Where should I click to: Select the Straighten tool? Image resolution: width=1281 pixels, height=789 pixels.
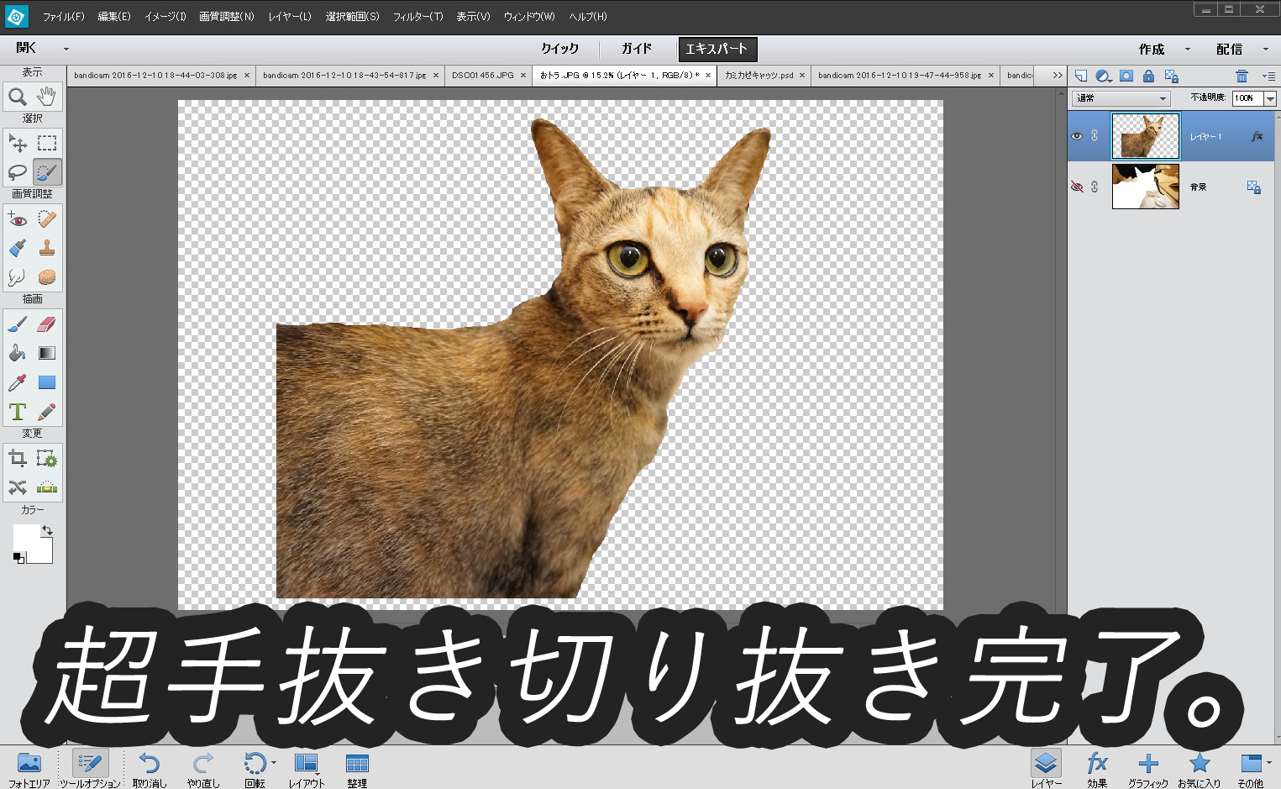47,487
